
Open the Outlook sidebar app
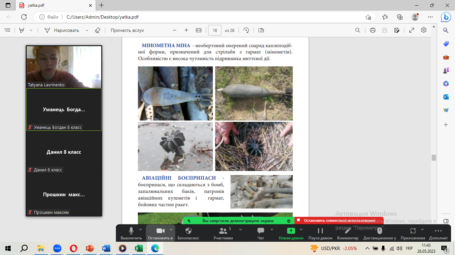[x=446, y=97]
